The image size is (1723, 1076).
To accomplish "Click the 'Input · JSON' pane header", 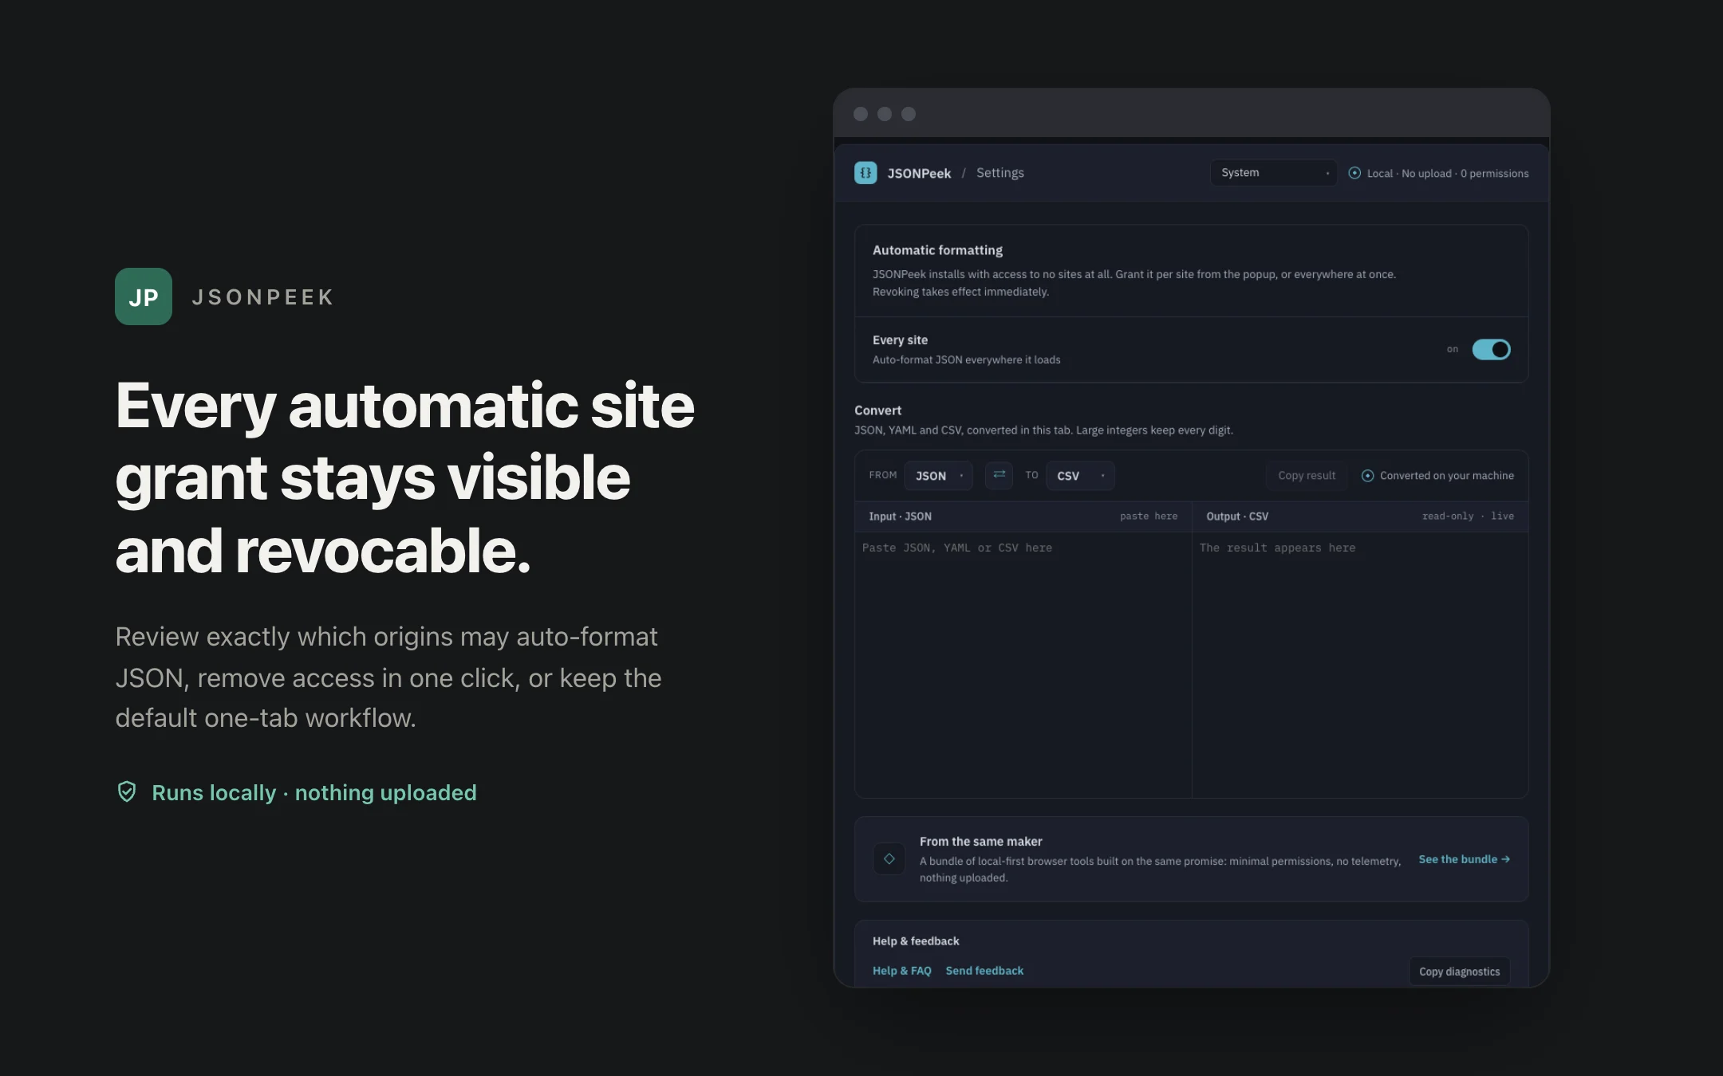I will click(900, 516).
